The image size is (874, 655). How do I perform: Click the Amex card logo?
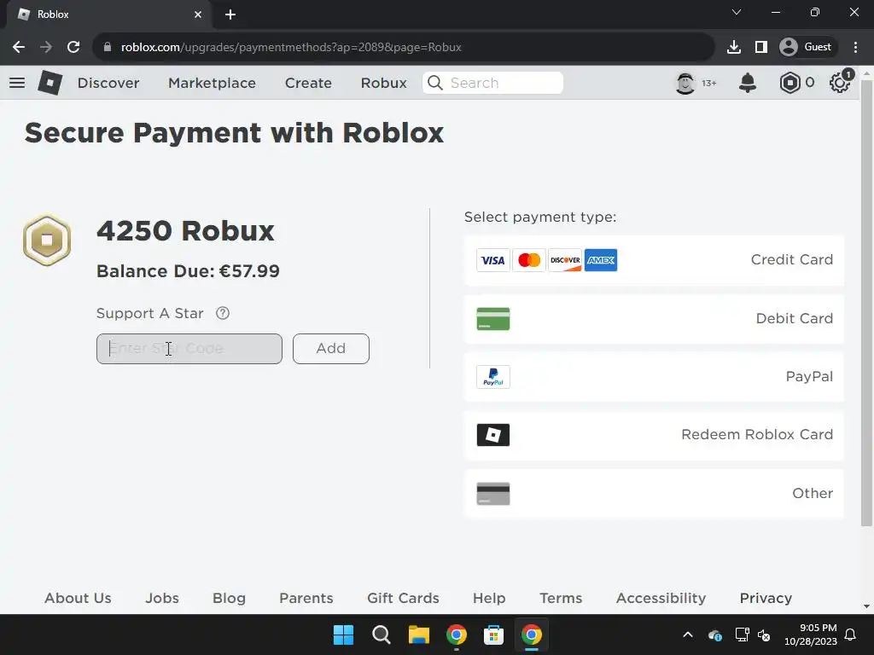(x=600, y=260)
